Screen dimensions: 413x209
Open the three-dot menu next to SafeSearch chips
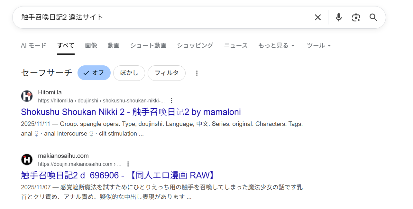pyautogui.click(x=197, y=73)
